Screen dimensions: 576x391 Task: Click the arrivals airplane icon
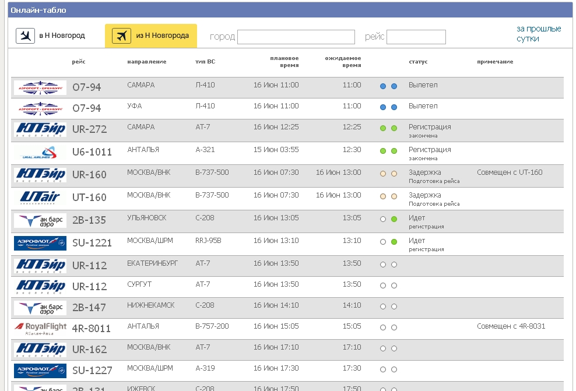click(25, 36)
